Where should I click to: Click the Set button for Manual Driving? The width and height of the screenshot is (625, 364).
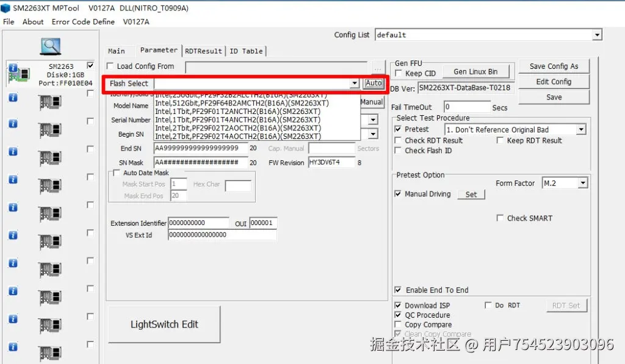click(x=471, y=194)
